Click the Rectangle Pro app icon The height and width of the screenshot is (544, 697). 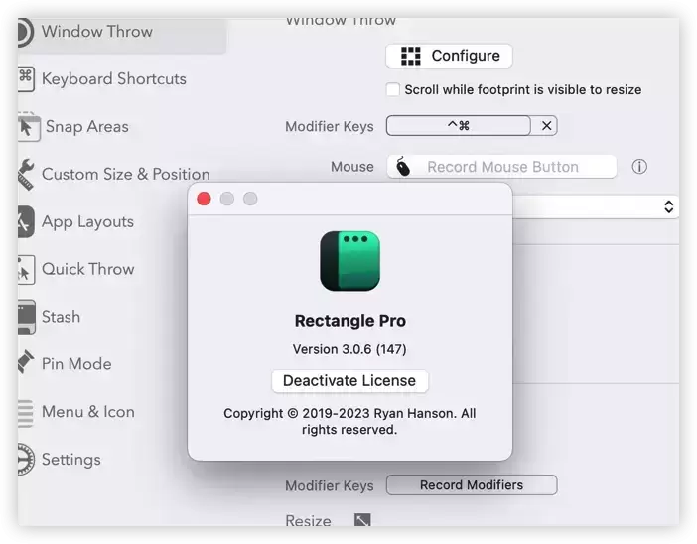pos(349,261)
